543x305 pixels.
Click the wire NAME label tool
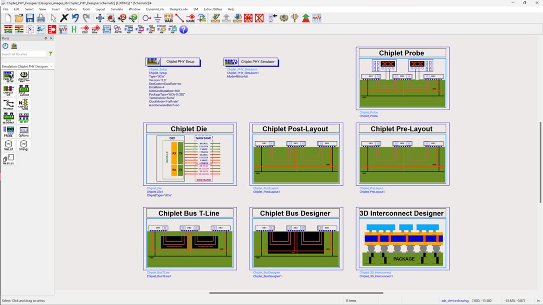[x=191, y=18]
